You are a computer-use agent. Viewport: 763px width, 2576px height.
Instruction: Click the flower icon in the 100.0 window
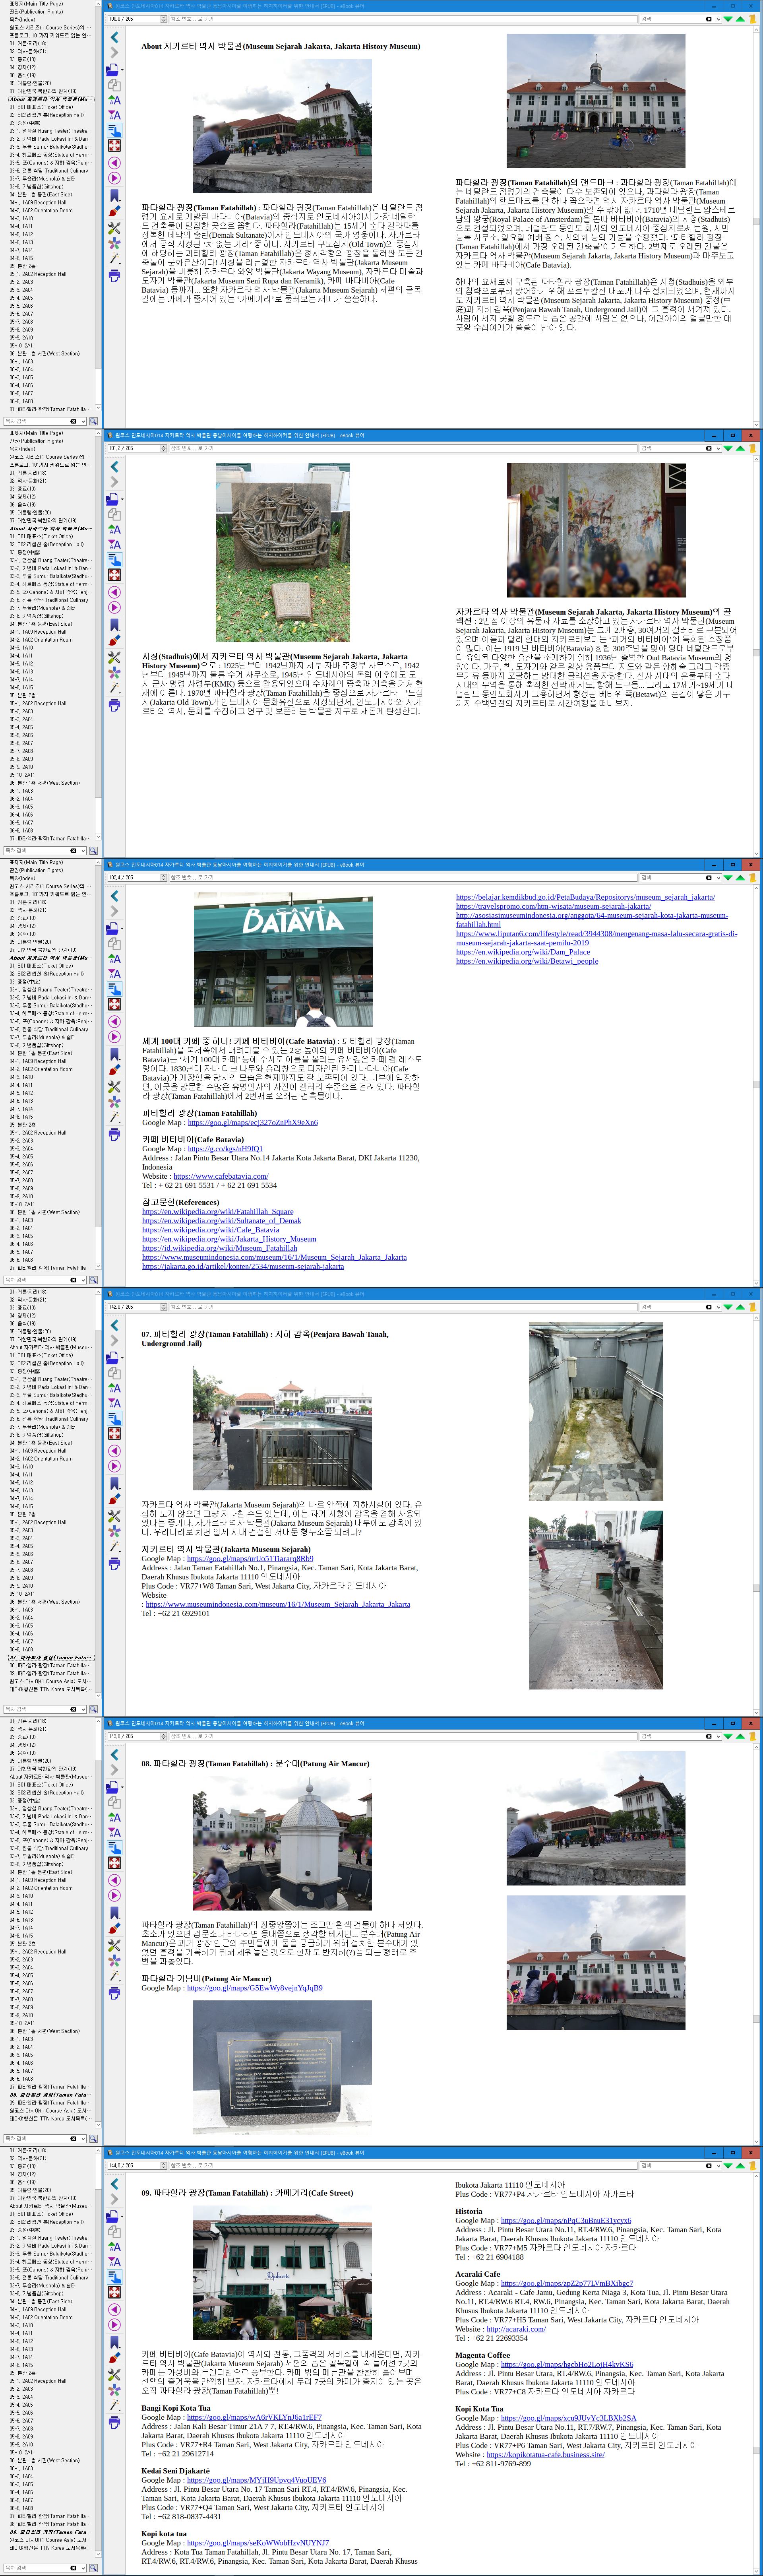[114, 243]
